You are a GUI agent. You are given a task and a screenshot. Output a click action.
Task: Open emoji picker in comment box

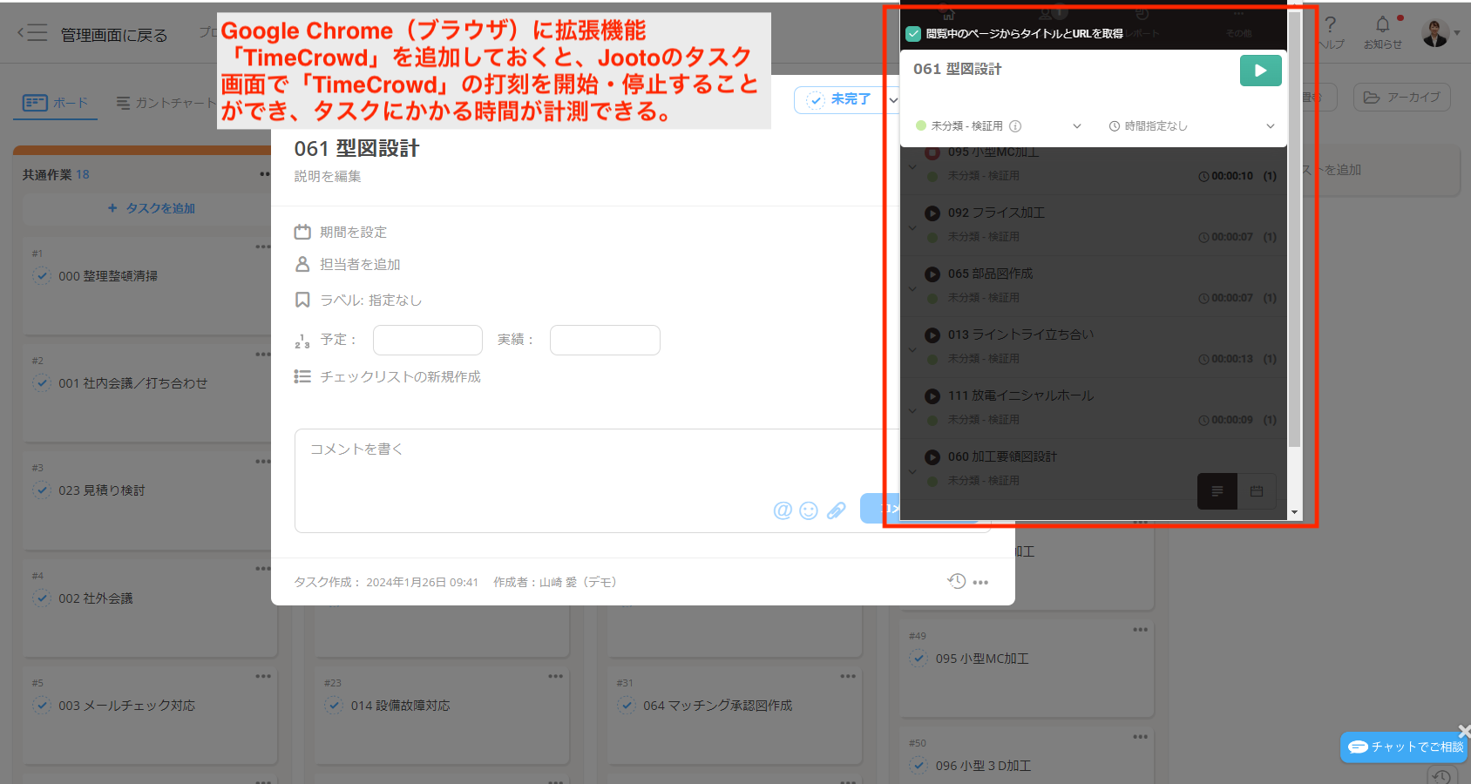pyautogui.click(x=809, y=510)
